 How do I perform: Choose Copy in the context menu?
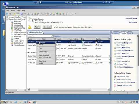tap(46, 48)
